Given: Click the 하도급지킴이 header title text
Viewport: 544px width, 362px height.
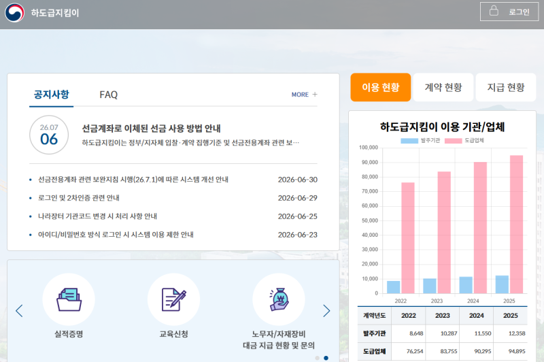Looking at the screenshot, I should [x=55, y=13].
